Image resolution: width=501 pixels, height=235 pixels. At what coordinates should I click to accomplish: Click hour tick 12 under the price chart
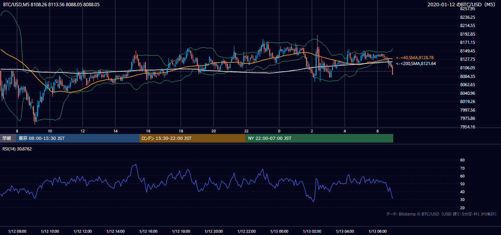tap(83, 131)
